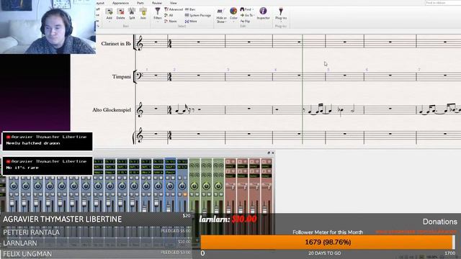Click Select More option

tap(191, 21)
